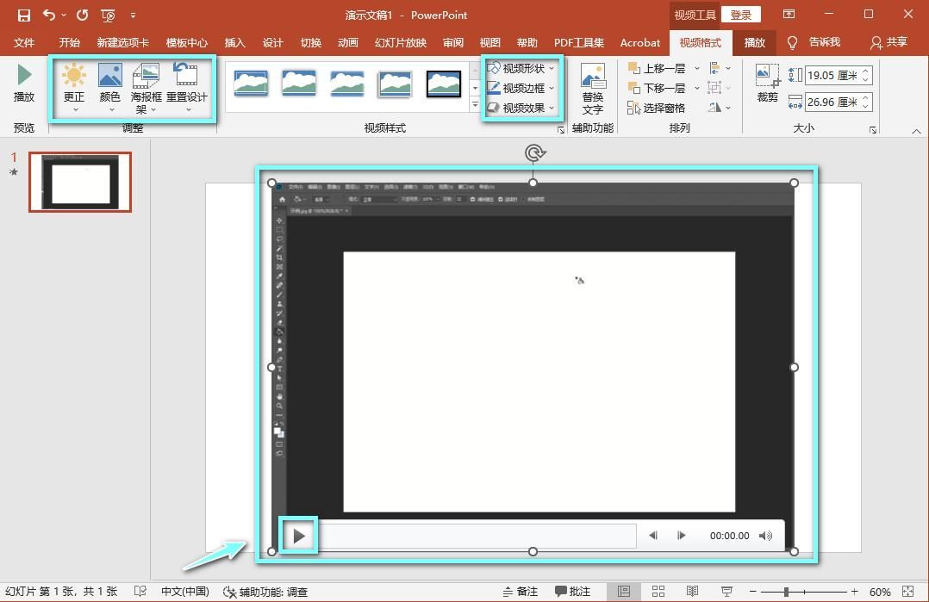Screen dimensions: 929x602
Task: Open the 选择窗格 selection pane
Action: [x=656, y=109]
